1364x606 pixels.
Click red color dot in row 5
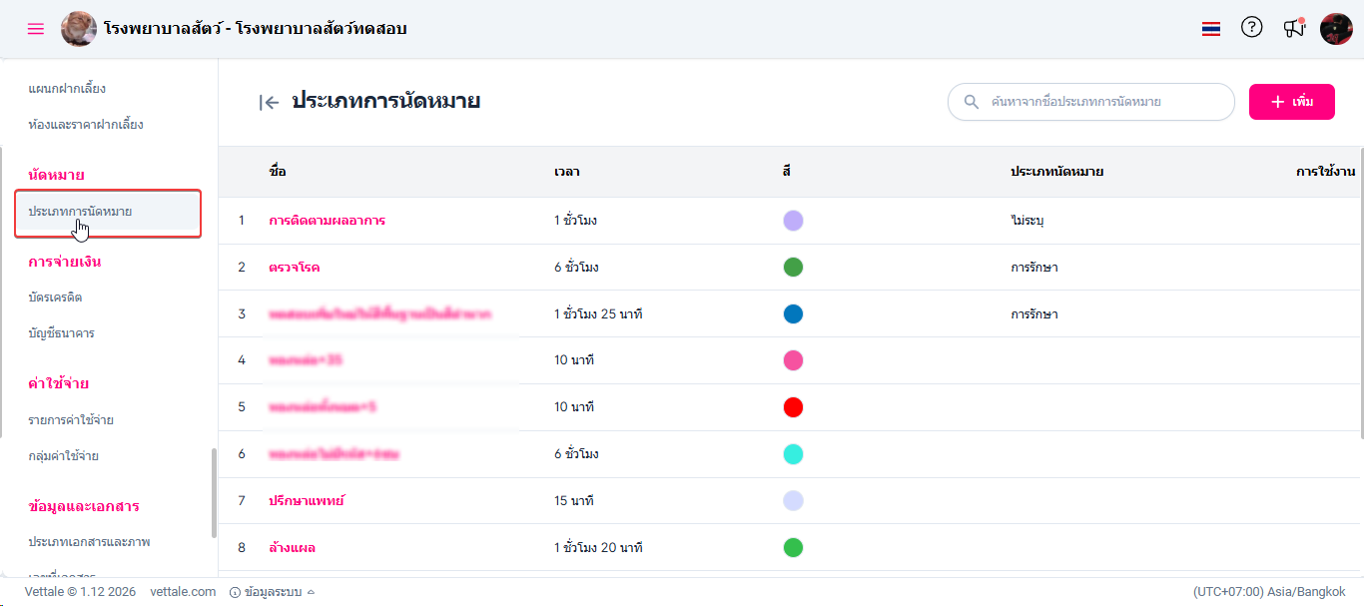tap(793, 407)
